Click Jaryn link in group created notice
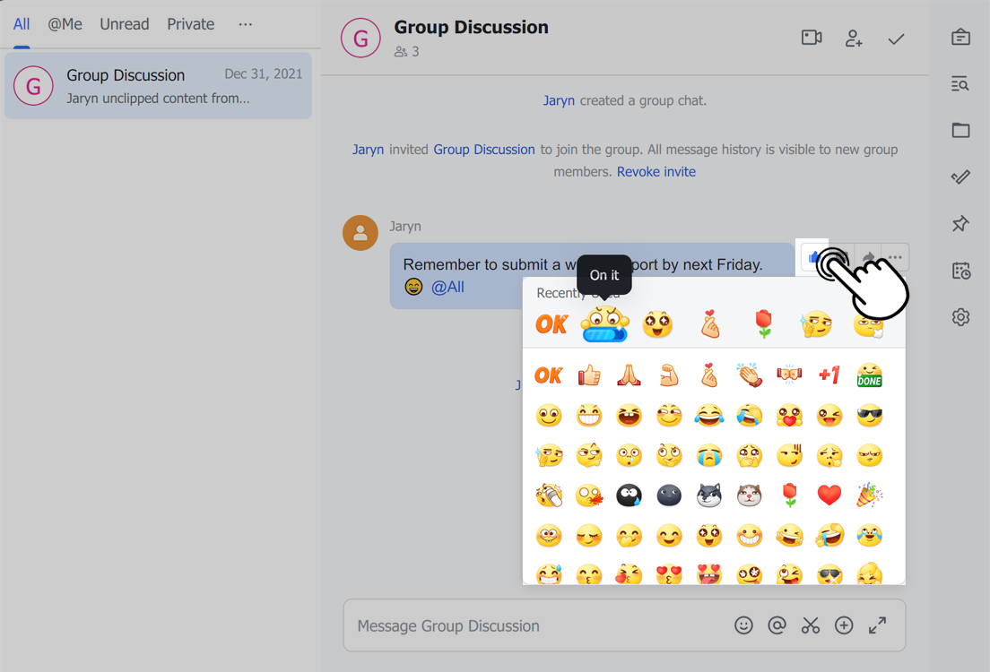 (x=559, y=100)
